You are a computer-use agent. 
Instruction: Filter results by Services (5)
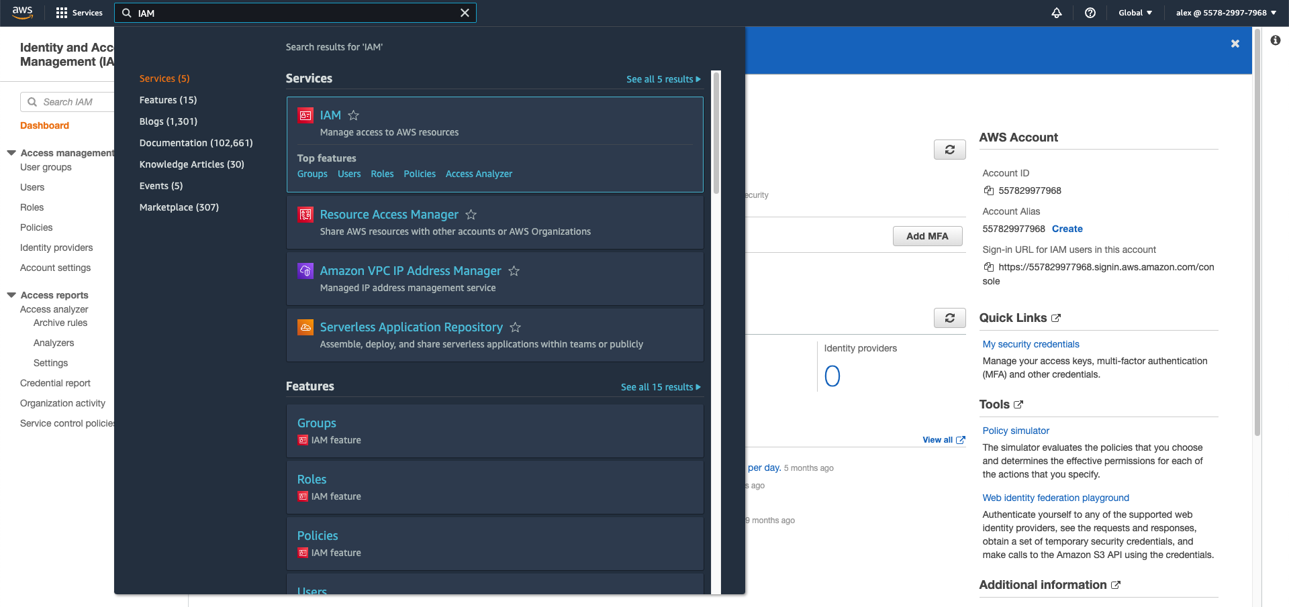(x=164, y=78)
